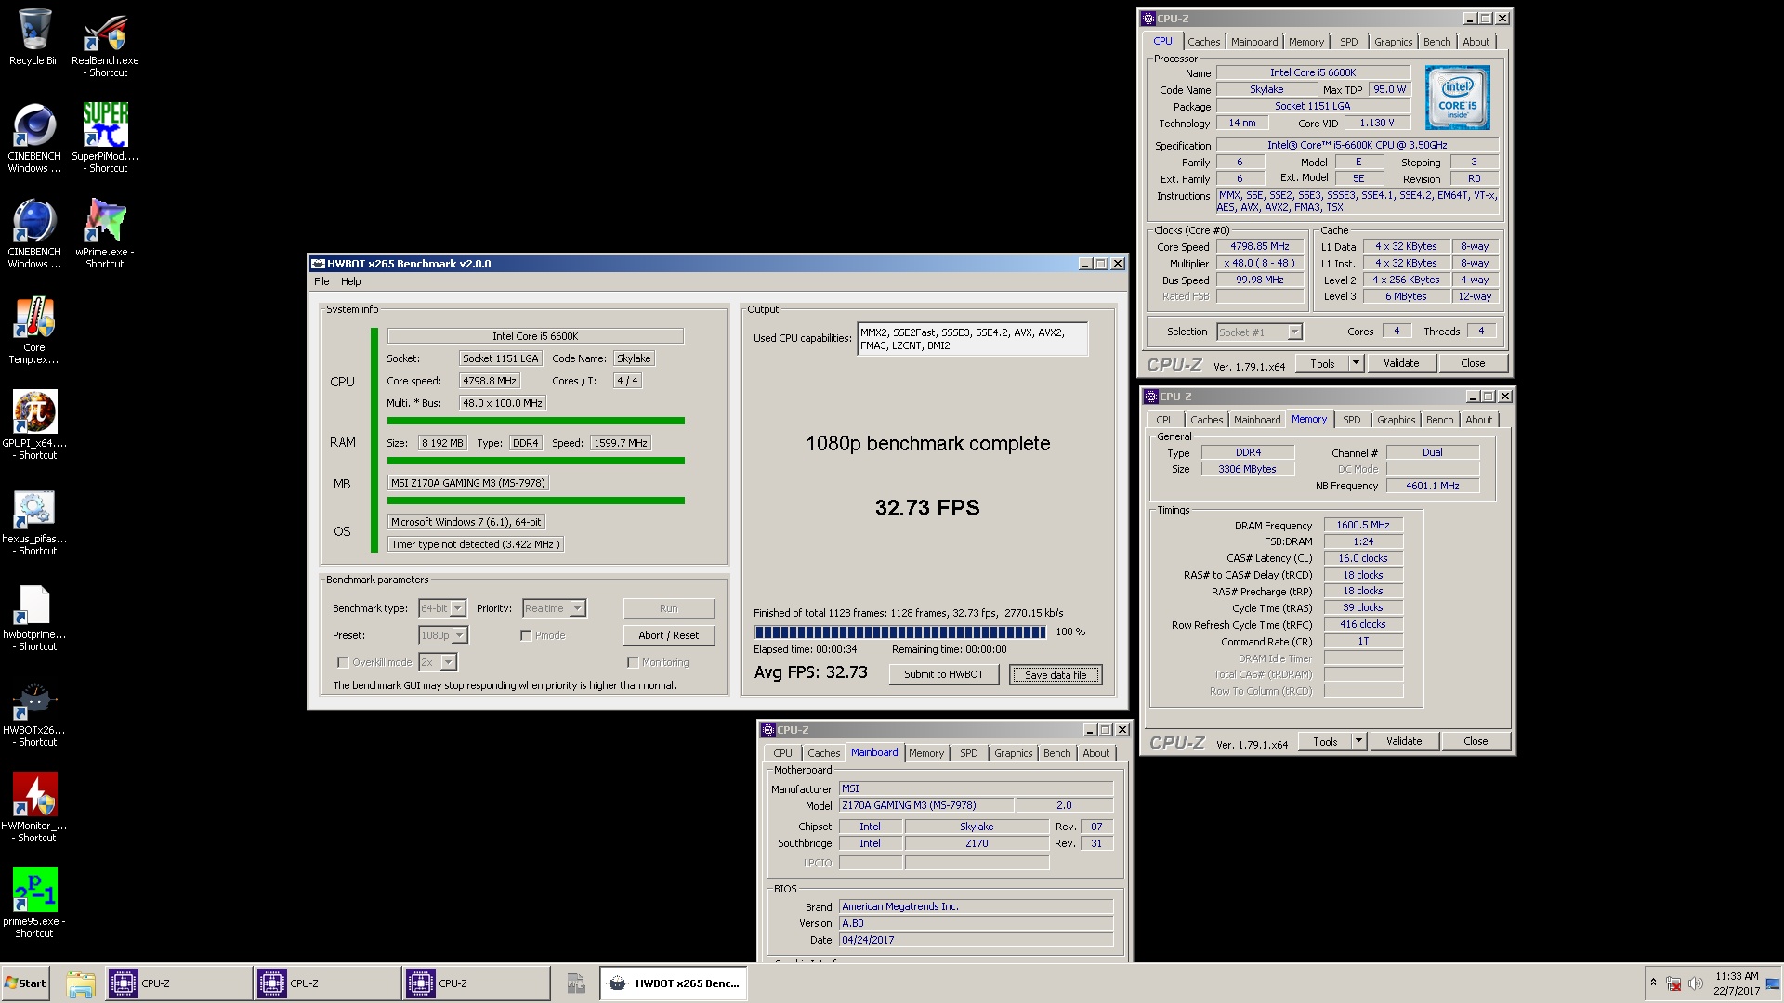Switch to SPD tab in CPU-Z Memory window
Image resolution: width=1784 pixels, height=1003 pixels.
coord(1351,420)
